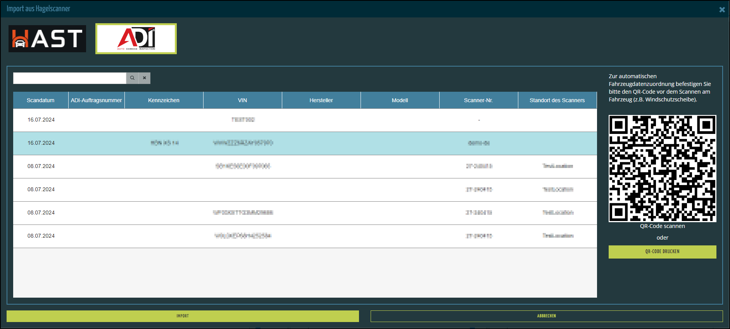This screenshot has height=329, width=730.
Task: Click the magnifier search icon
Action: click(x=132, y=78)
